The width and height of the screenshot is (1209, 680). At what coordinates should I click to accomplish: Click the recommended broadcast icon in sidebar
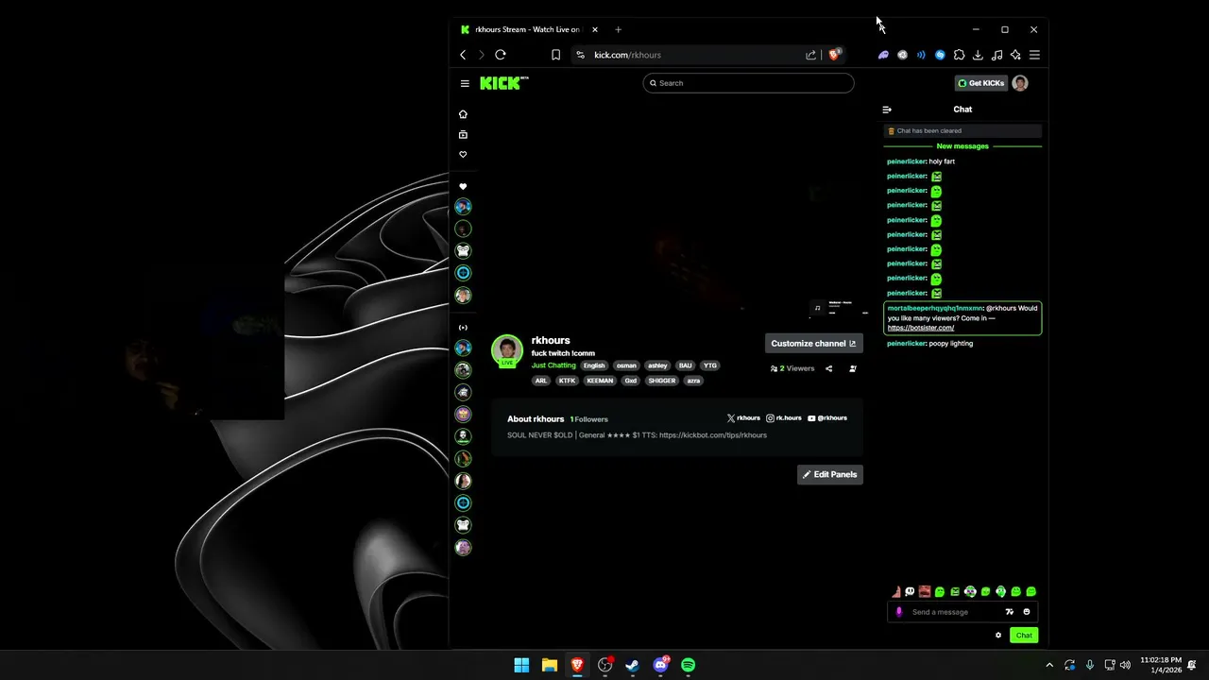463,328
